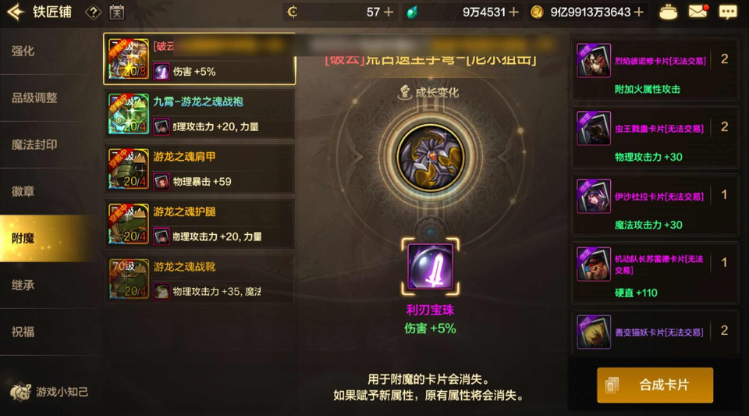The width and height of the screenshot is (749, 416).
Task: Choose the 虫王戮蛊卡片 card
Action: click(655, 137)
